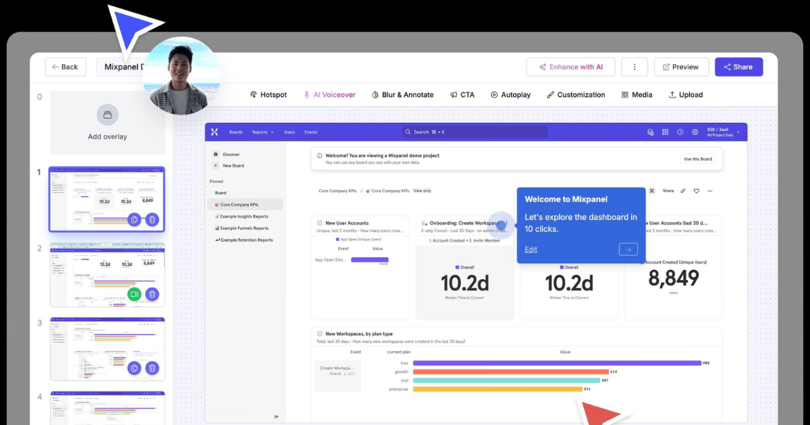Click the free plan purple bar

coord(557,363)
